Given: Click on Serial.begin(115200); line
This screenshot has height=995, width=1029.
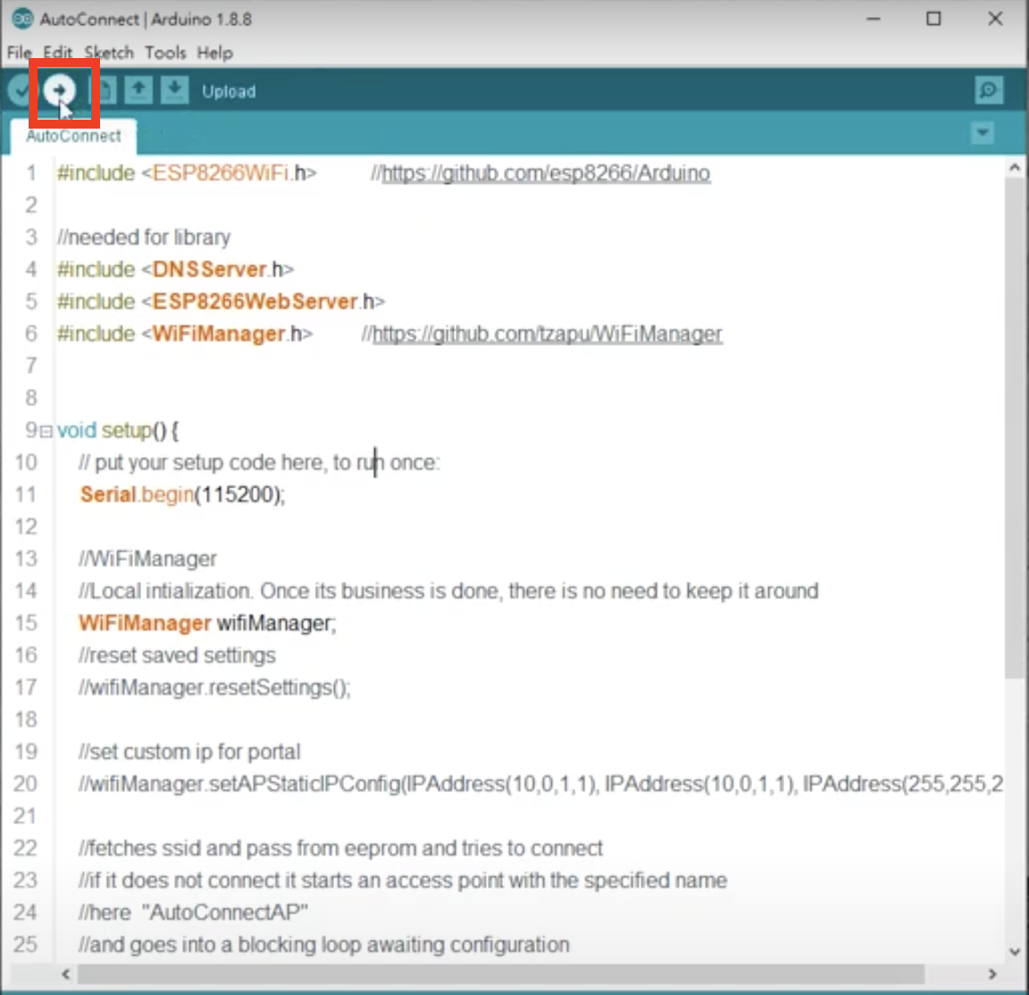Looking at the screenshot, I should [182, 495].
